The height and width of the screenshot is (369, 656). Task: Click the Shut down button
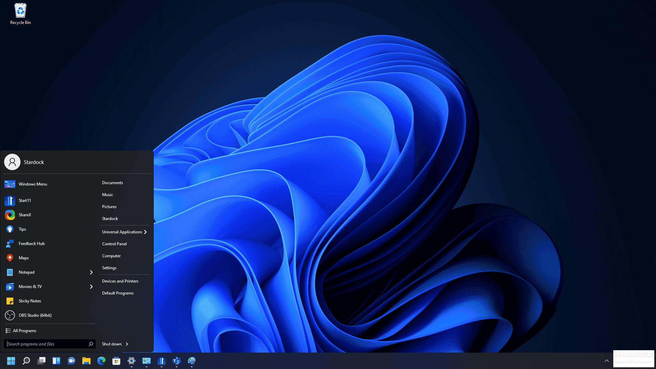click(112, 344)
